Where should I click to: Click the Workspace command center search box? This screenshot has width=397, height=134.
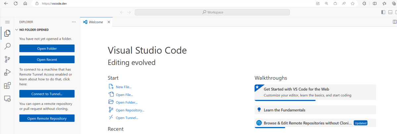point(212,12)
